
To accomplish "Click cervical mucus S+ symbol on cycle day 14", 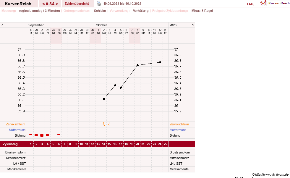I will pos(104,124).
